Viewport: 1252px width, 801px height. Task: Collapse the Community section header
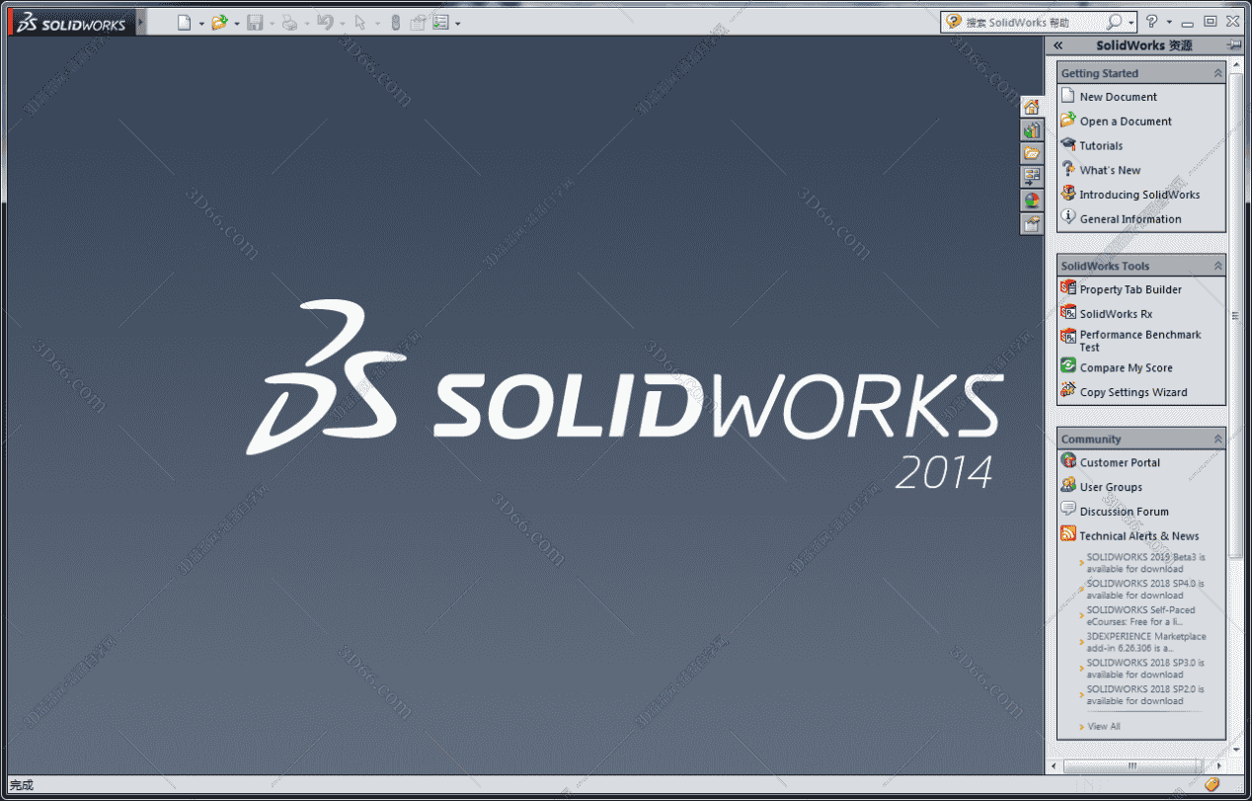click(x=1220, y=439)
